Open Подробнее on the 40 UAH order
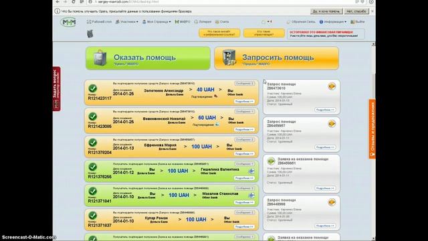The height and width of the screenshot is (241, 428). [244, 101]
